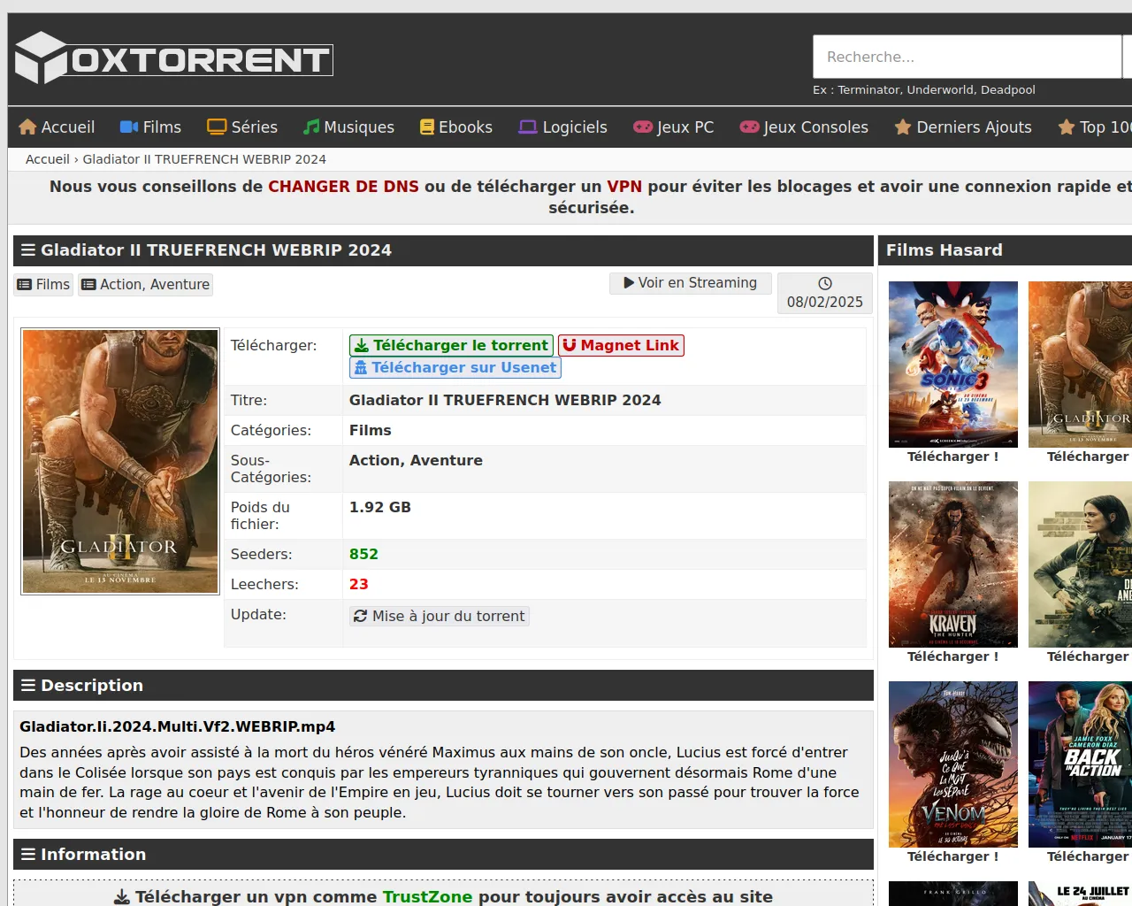Click Mise à jour du torrent
The height and width of the screenshot is (906, 1132).
pos(440,616)
